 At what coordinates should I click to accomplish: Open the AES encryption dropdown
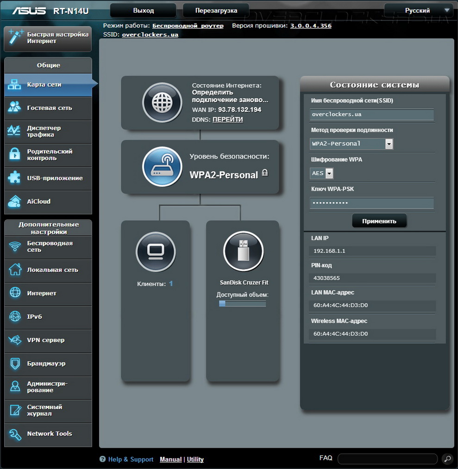[x=329, y=173]
